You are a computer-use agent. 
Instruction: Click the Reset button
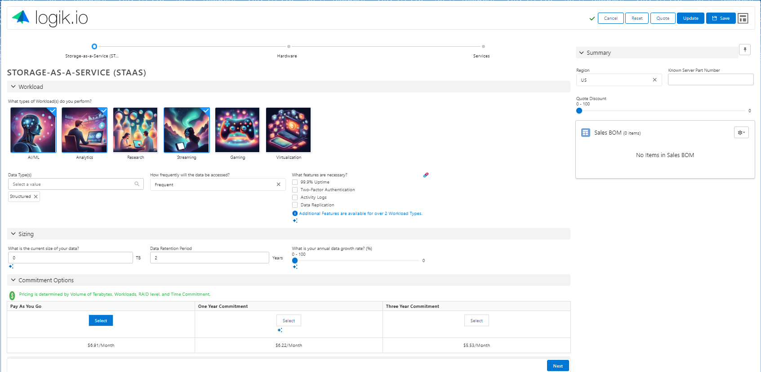[637, 18]
